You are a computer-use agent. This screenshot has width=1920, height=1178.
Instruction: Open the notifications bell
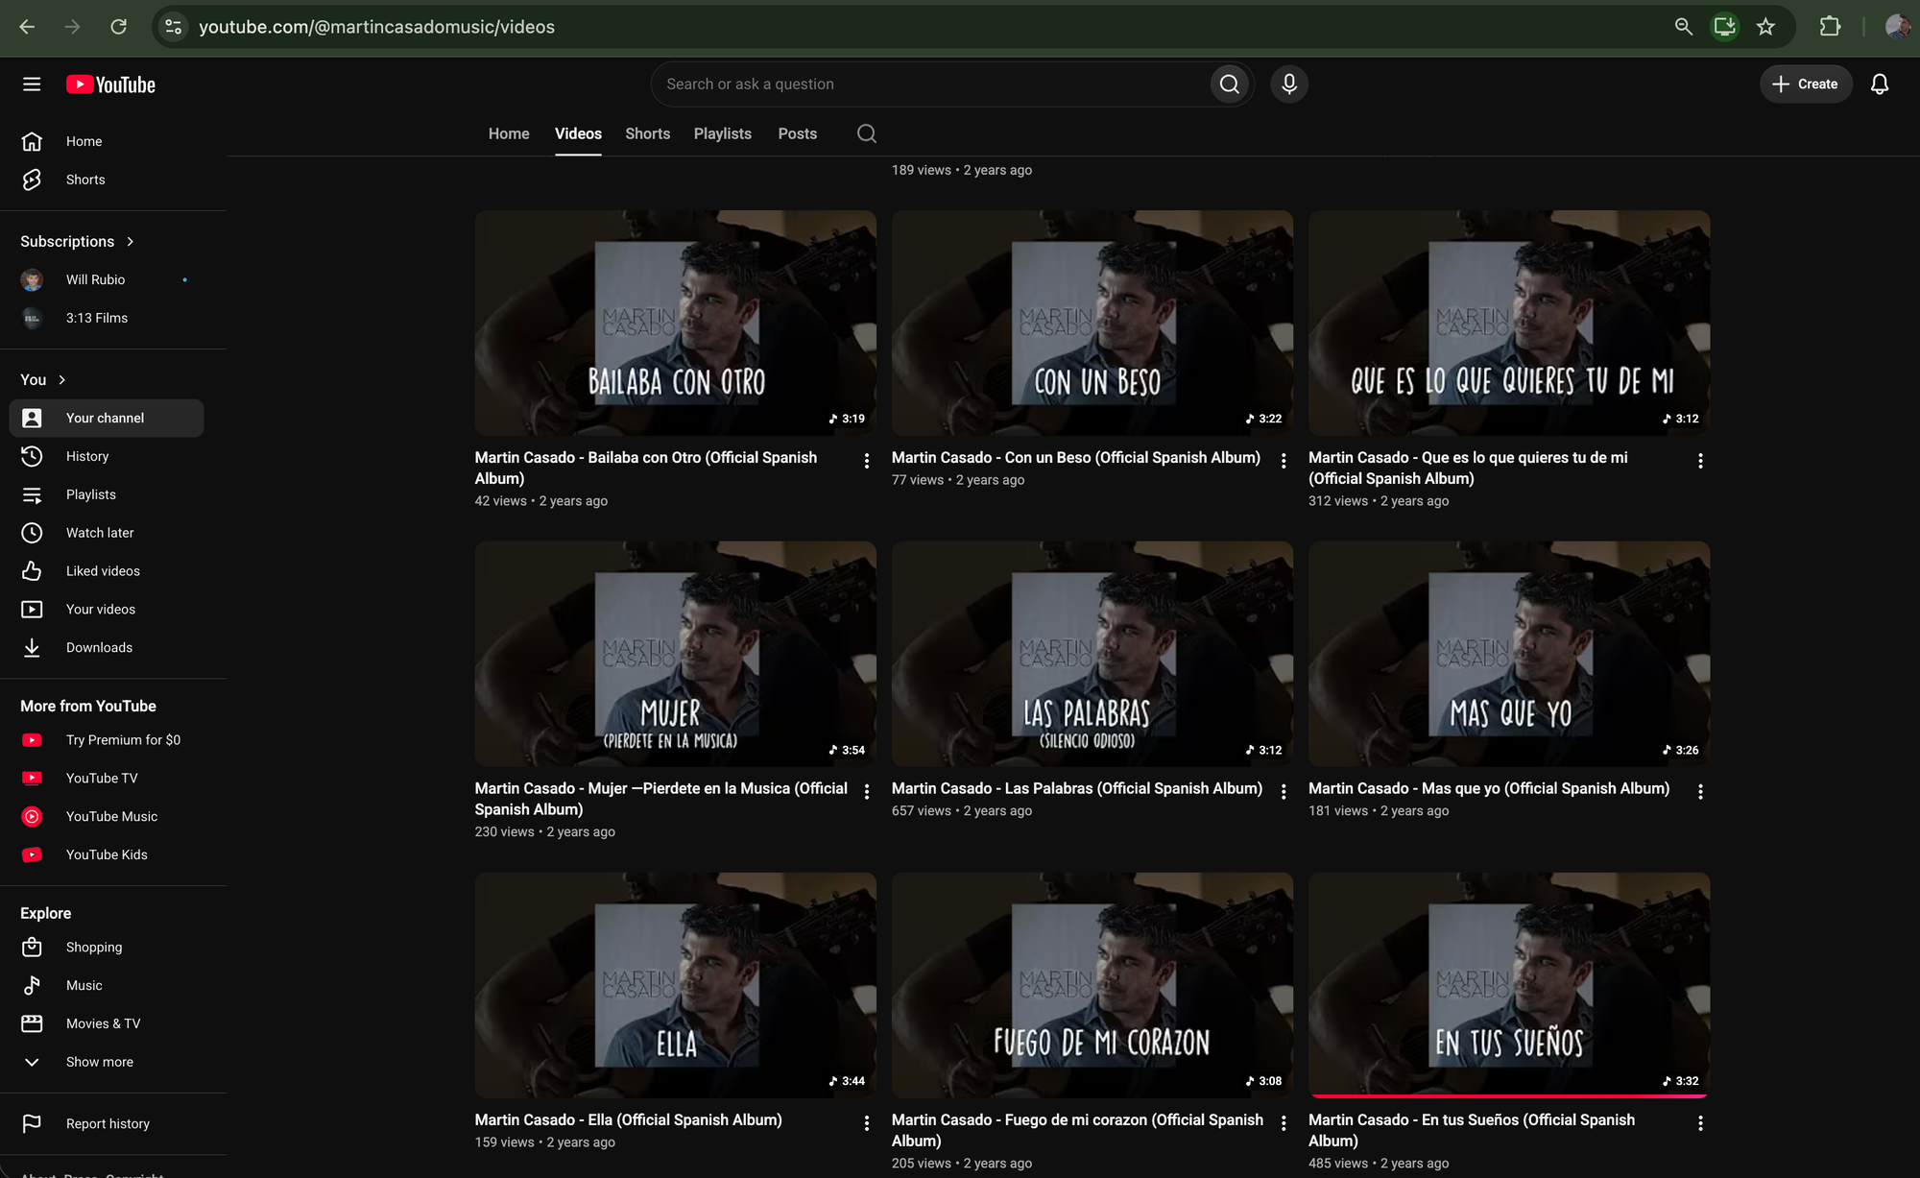click(x=1880, y=84)
